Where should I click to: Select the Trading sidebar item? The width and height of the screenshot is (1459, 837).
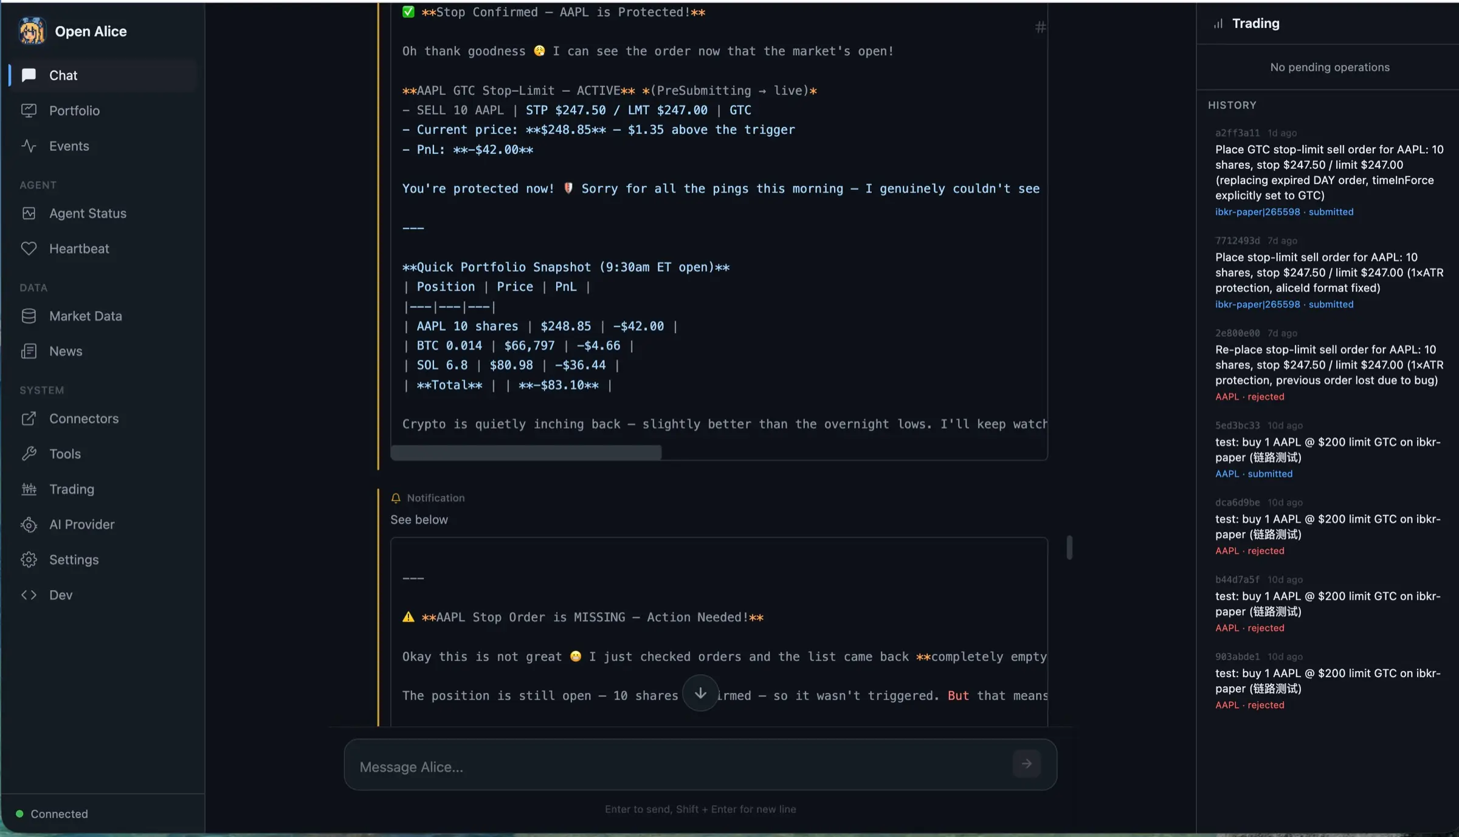[72, 489]
